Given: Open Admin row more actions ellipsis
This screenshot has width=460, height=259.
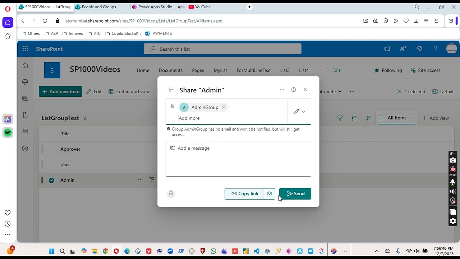Looking at the screenshot, I should point(140,180).
